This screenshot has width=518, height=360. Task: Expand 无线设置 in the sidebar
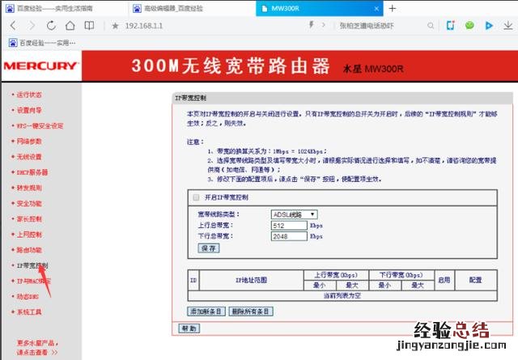pos(29,156)
